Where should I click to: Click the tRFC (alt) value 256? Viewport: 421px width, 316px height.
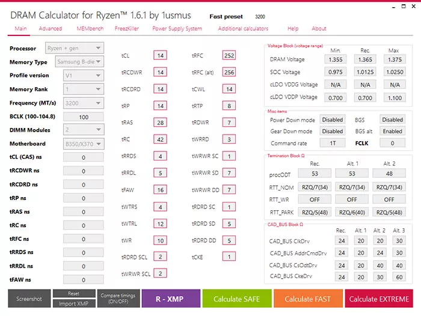229,72
